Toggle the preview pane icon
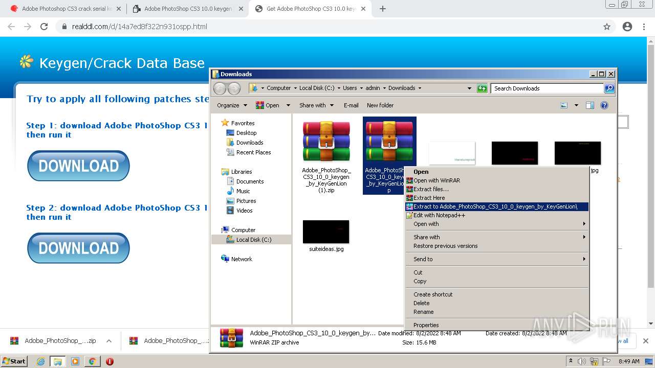655x368 pixels. click(590, 105)
